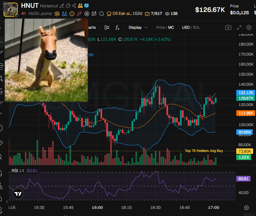
Task: Click the 1.22K volume label
Action: point(244,157)
